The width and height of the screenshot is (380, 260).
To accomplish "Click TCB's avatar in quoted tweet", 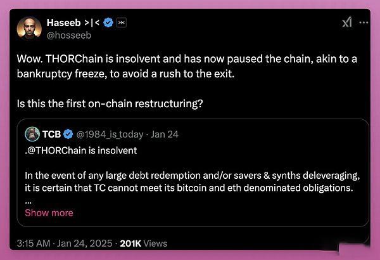I will tap(32, 134).
